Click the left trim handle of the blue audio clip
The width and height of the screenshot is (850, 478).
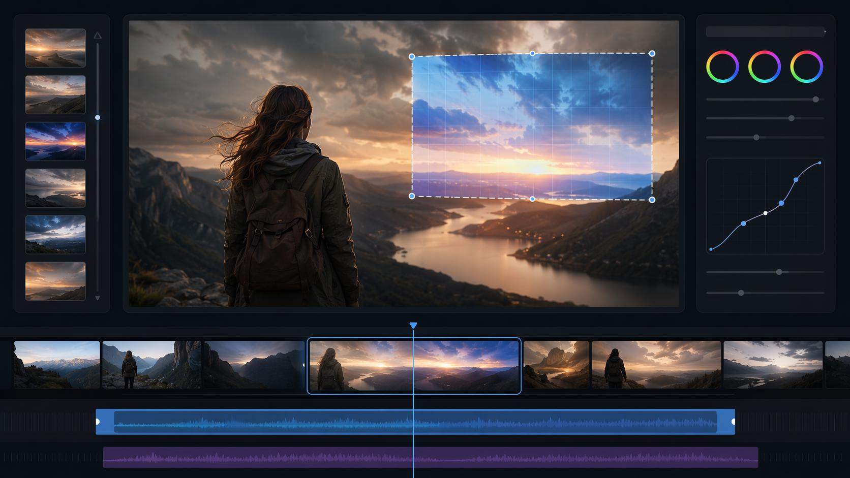pyautogui.click(x=98, y=422)
